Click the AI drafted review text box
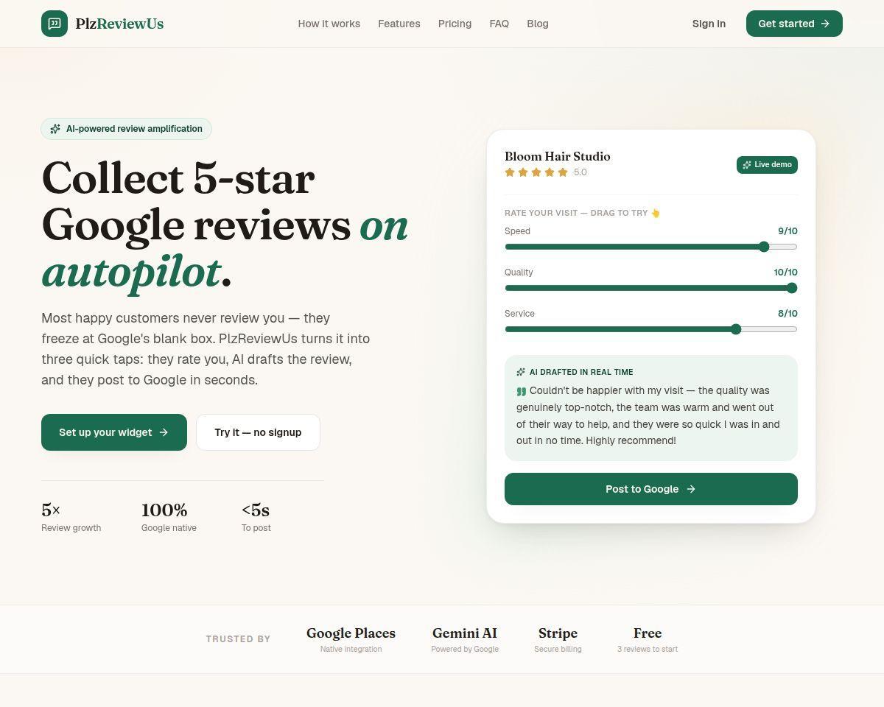This screenshot has height=707, width=884. pos(651,408)
